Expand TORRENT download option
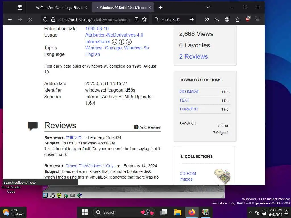The height and width of the screenshot is (218, 291). [189, 109]
